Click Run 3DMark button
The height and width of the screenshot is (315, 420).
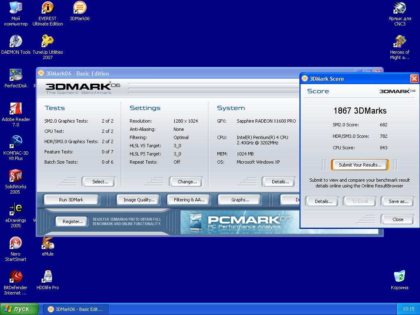pyautogui.click(x=71, y=200)
